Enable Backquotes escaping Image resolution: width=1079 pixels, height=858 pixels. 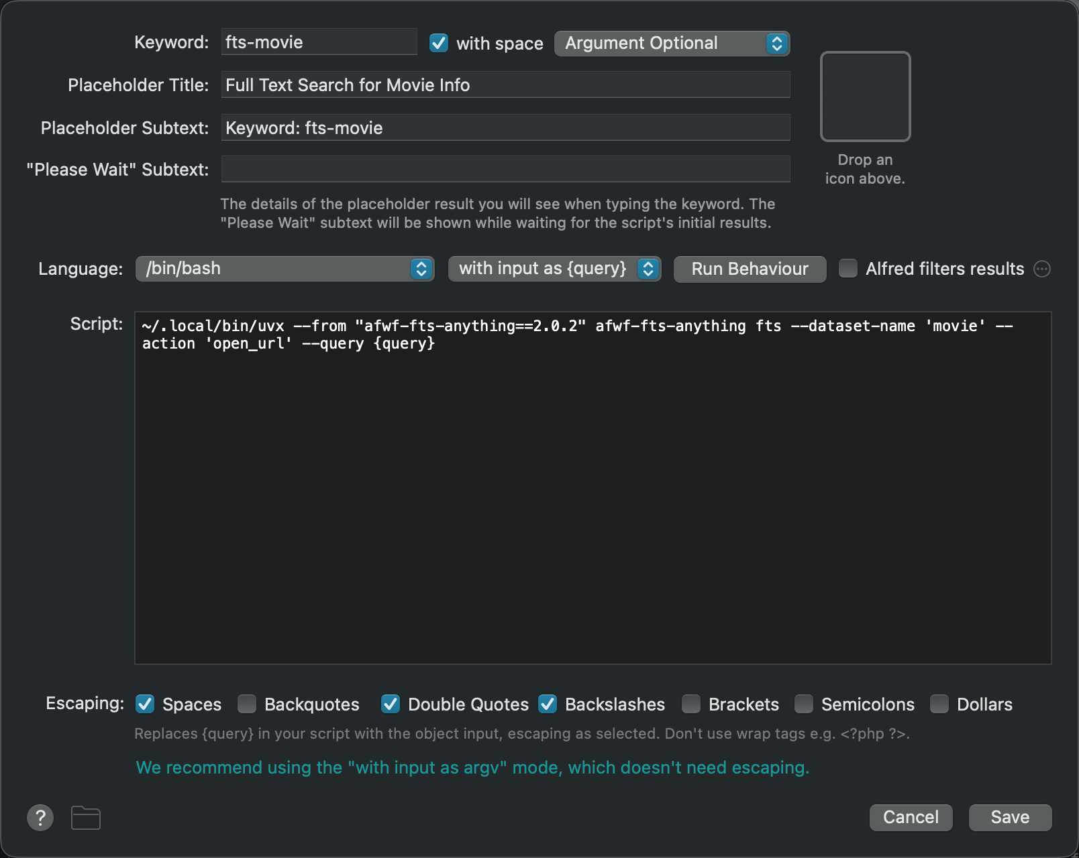(x=247, y=704)
